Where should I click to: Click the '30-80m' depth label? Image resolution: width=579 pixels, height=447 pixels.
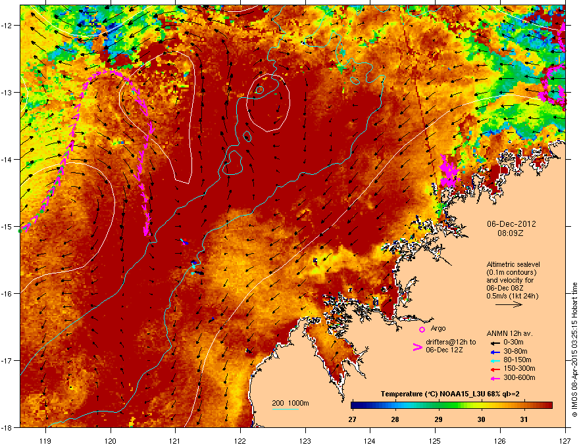click(x=515, y=351)
